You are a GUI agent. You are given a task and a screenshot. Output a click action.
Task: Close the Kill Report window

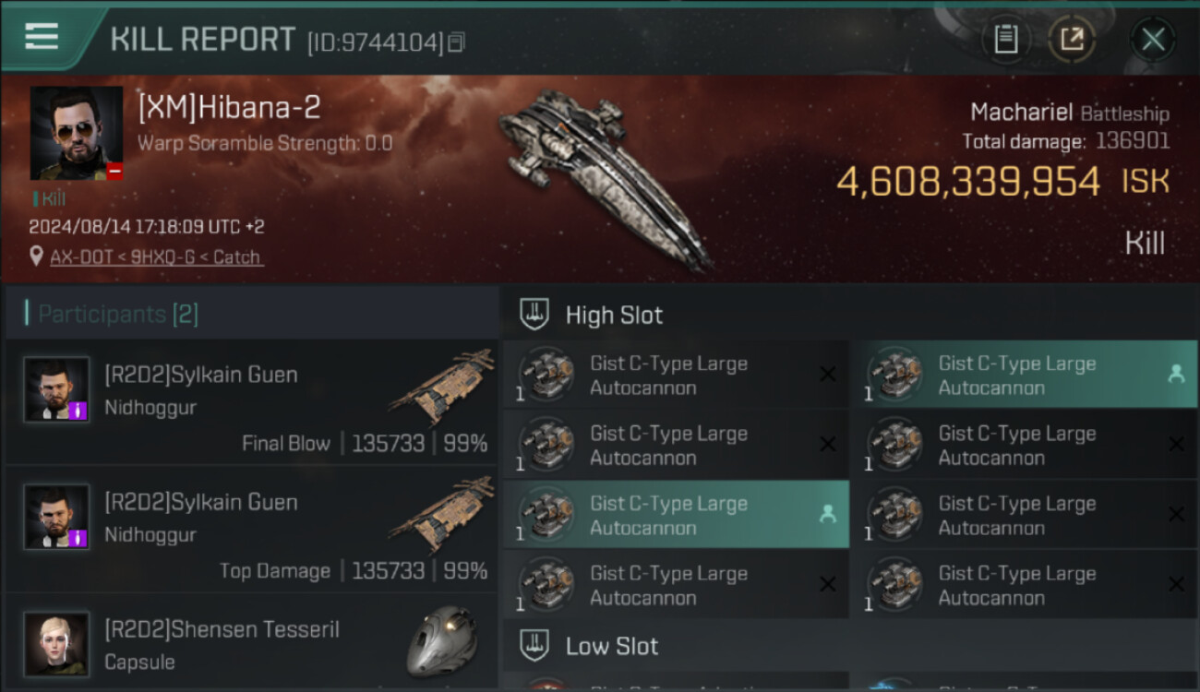coord(1153,40)
